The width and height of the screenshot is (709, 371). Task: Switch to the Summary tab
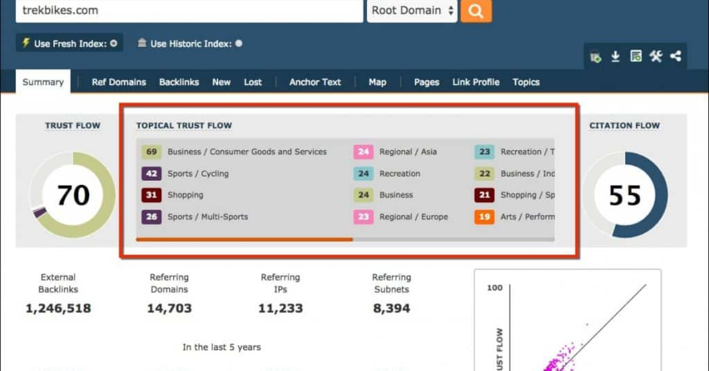click(x=43, y=82)
